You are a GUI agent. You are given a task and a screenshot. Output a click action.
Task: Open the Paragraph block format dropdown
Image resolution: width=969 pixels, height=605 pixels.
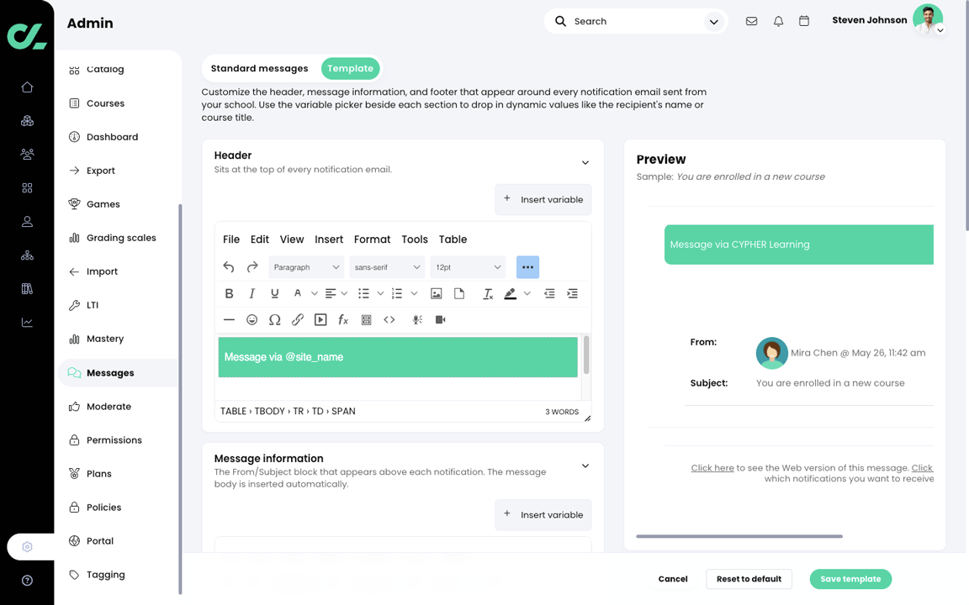306,267
